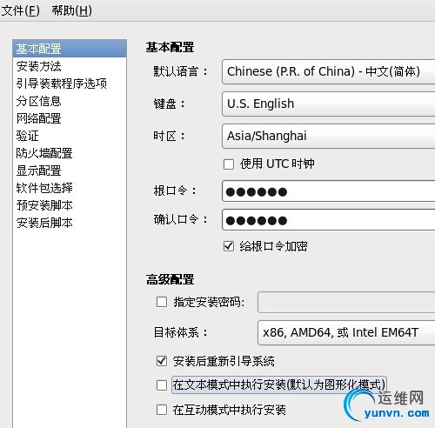This screenshot has width=435, height=428.
Task: Open the 目标体系 architecture dropdown
Action: 346,332
